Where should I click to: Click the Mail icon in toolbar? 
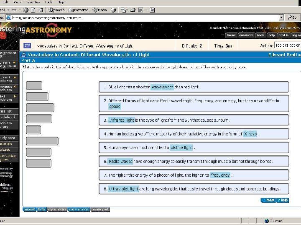tap(123, 10)
